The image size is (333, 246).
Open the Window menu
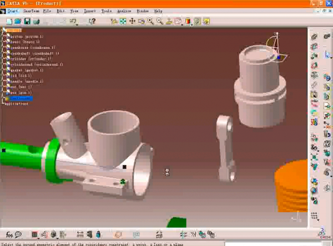[x=143, y=11]
